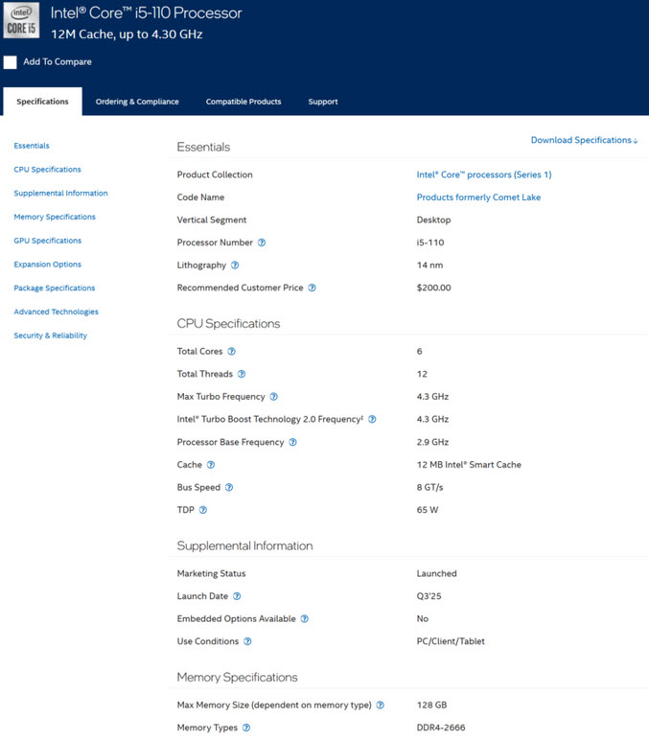Jump to Supplemental Information in sidebar
The height and width of the screenshot is (740, 649).
[61, 193]
